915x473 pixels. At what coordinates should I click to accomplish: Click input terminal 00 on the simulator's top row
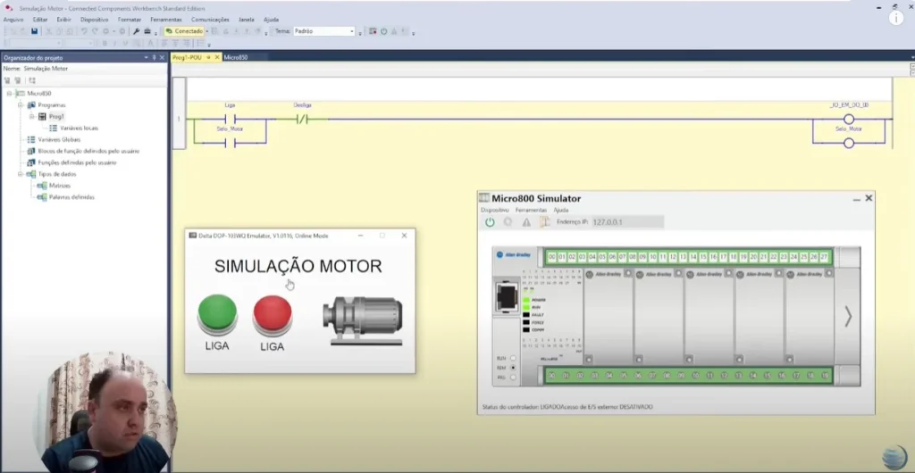point(551,257)
